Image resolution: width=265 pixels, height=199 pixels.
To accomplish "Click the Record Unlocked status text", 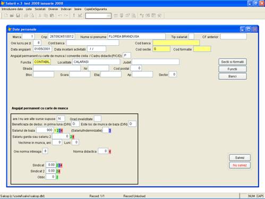I will pyautogui.click(x=134, y=196).
